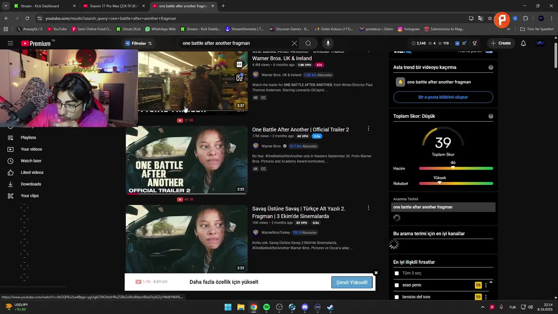
Task: Open more options for sean penn keyword
Action: coord(486,285)
